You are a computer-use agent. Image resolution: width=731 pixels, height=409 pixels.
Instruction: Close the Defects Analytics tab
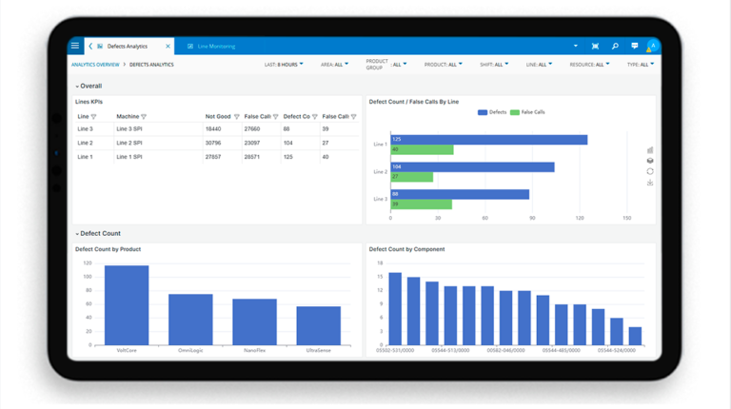[x=168, y=46]
